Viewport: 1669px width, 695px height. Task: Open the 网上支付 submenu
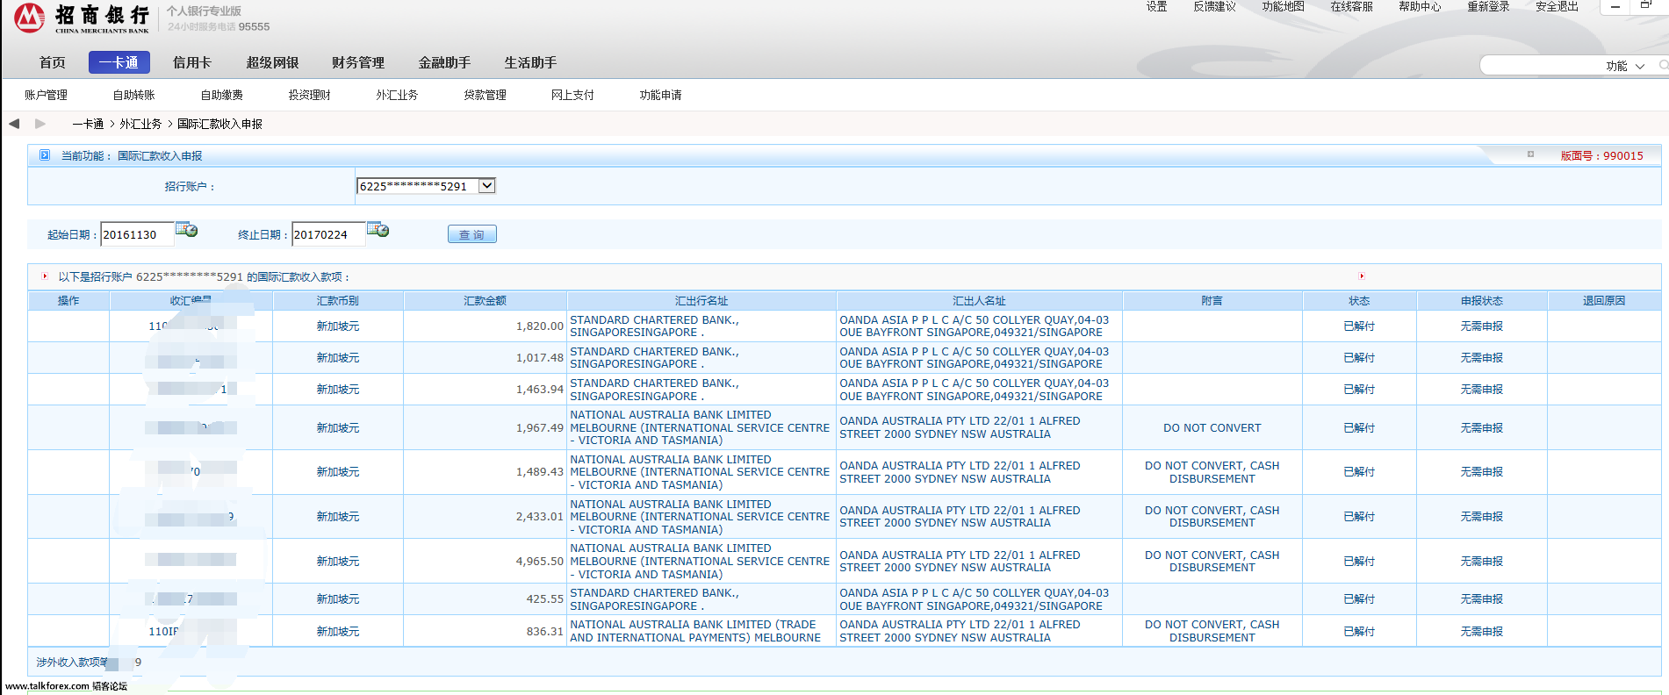pyautogui.click(x=573, y=95)
